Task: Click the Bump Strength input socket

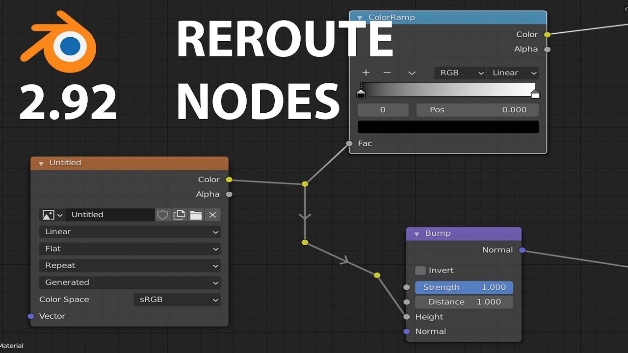Action: (x=407, y=287)
